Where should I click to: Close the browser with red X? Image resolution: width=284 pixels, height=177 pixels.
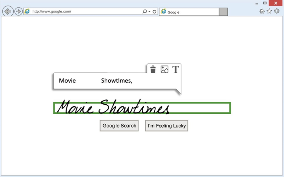[276, 3]
